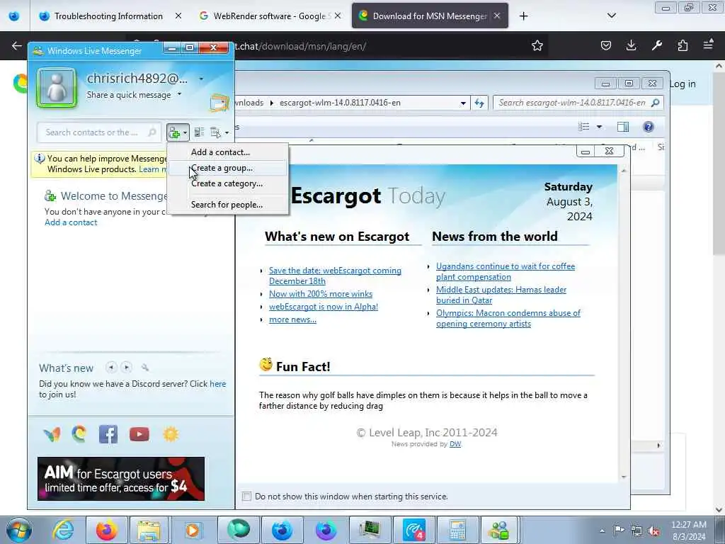
Task: Click the 'Log in' link on webpage
Action: 683,84
